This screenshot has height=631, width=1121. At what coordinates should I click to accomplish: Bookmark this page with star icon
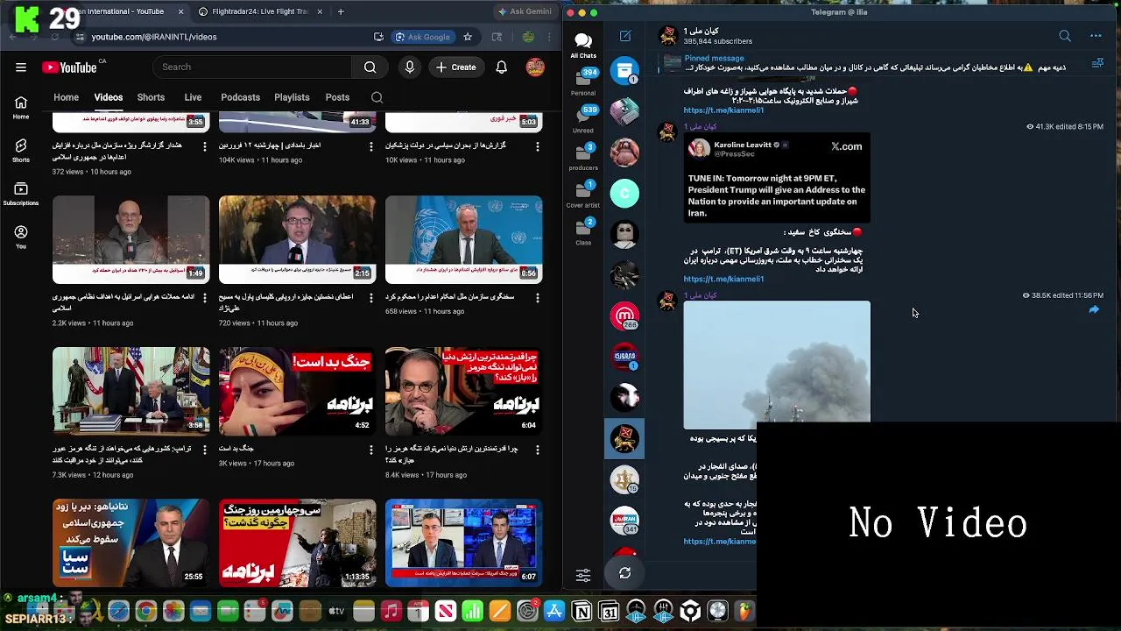click(468, 37)
